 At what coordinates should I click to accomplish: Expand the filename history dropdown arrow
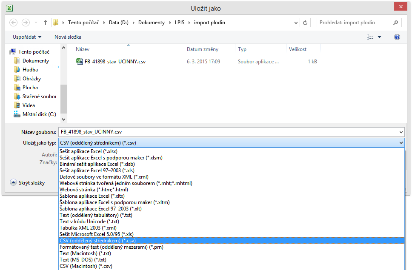pyautogui.click(x=401, y=132)
